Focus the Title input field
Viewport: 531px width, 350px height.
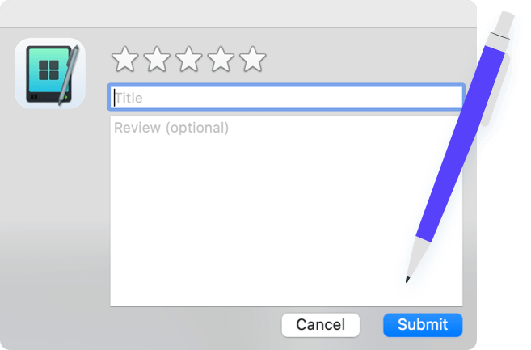point(286,98)
